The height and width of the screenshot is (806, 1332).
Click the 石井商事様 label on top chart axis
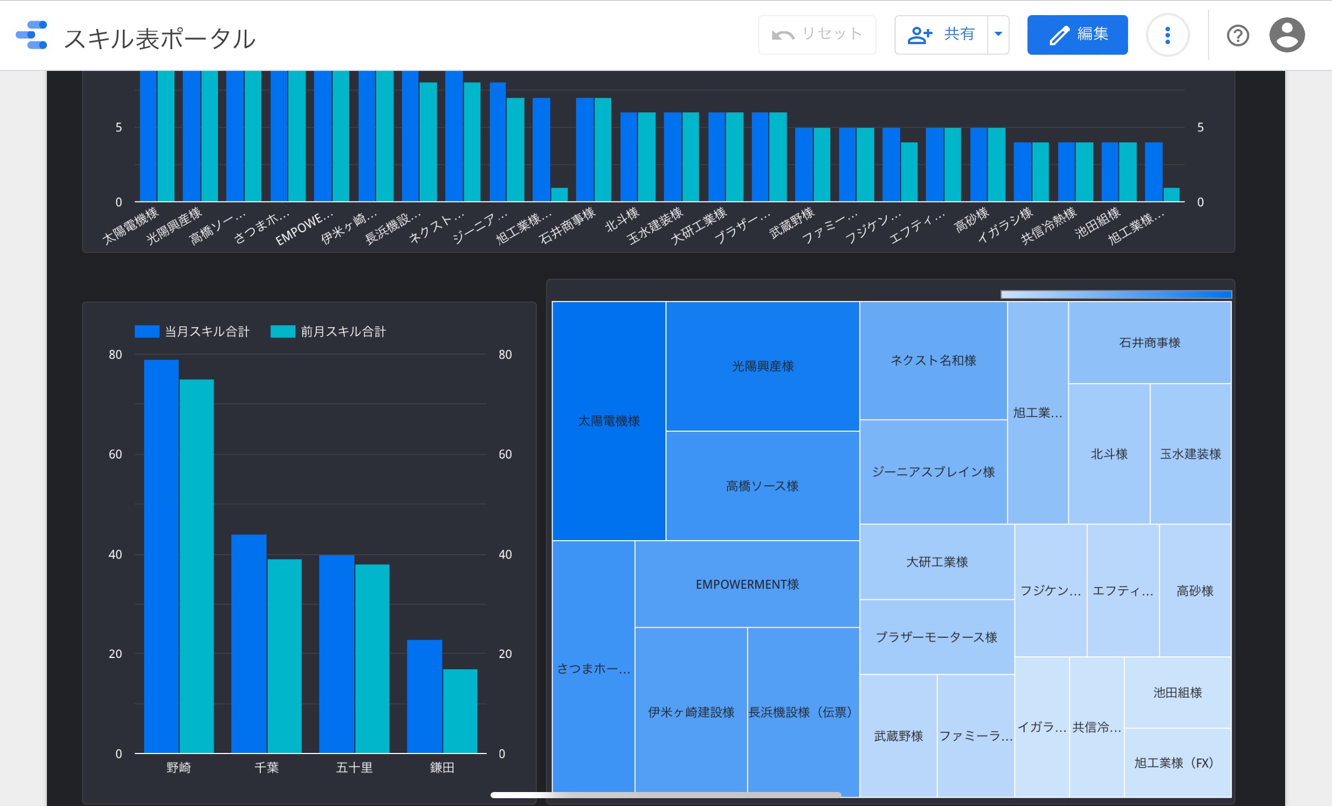tap(567, 226)
